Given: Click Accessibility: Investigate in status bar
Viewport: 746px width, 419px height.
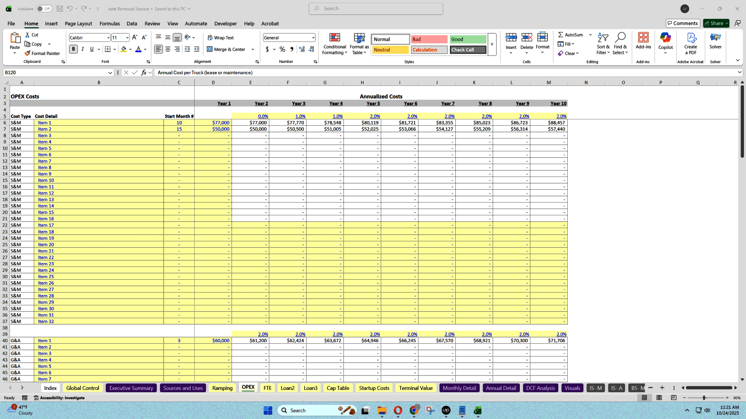Looking at the screenshot, I should tap(59, 398).
